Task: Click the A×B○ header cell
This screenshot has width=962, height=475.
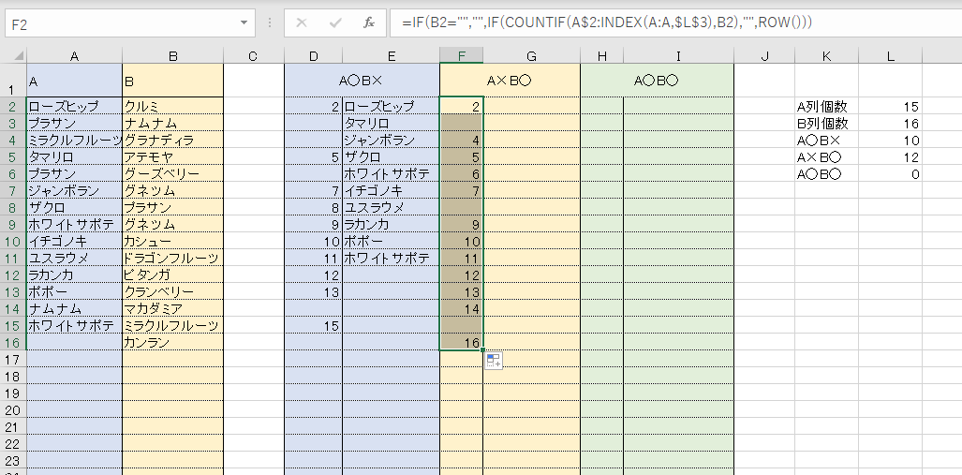Action: pyautogui.click(x=510, y=81)
